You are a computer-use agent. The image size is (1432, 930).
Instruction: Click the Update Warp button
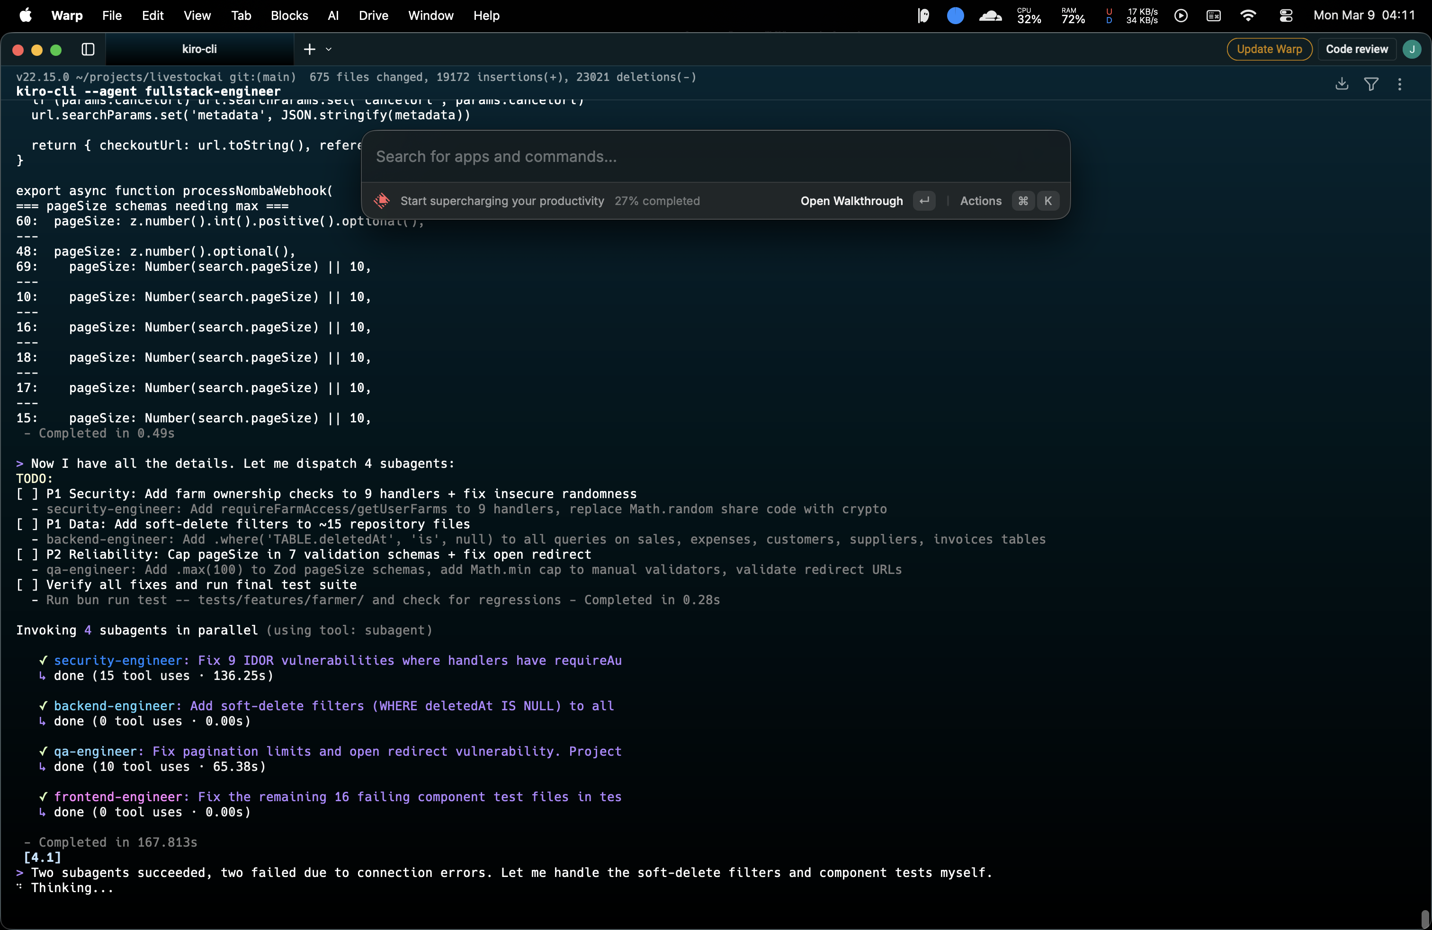1269,49
